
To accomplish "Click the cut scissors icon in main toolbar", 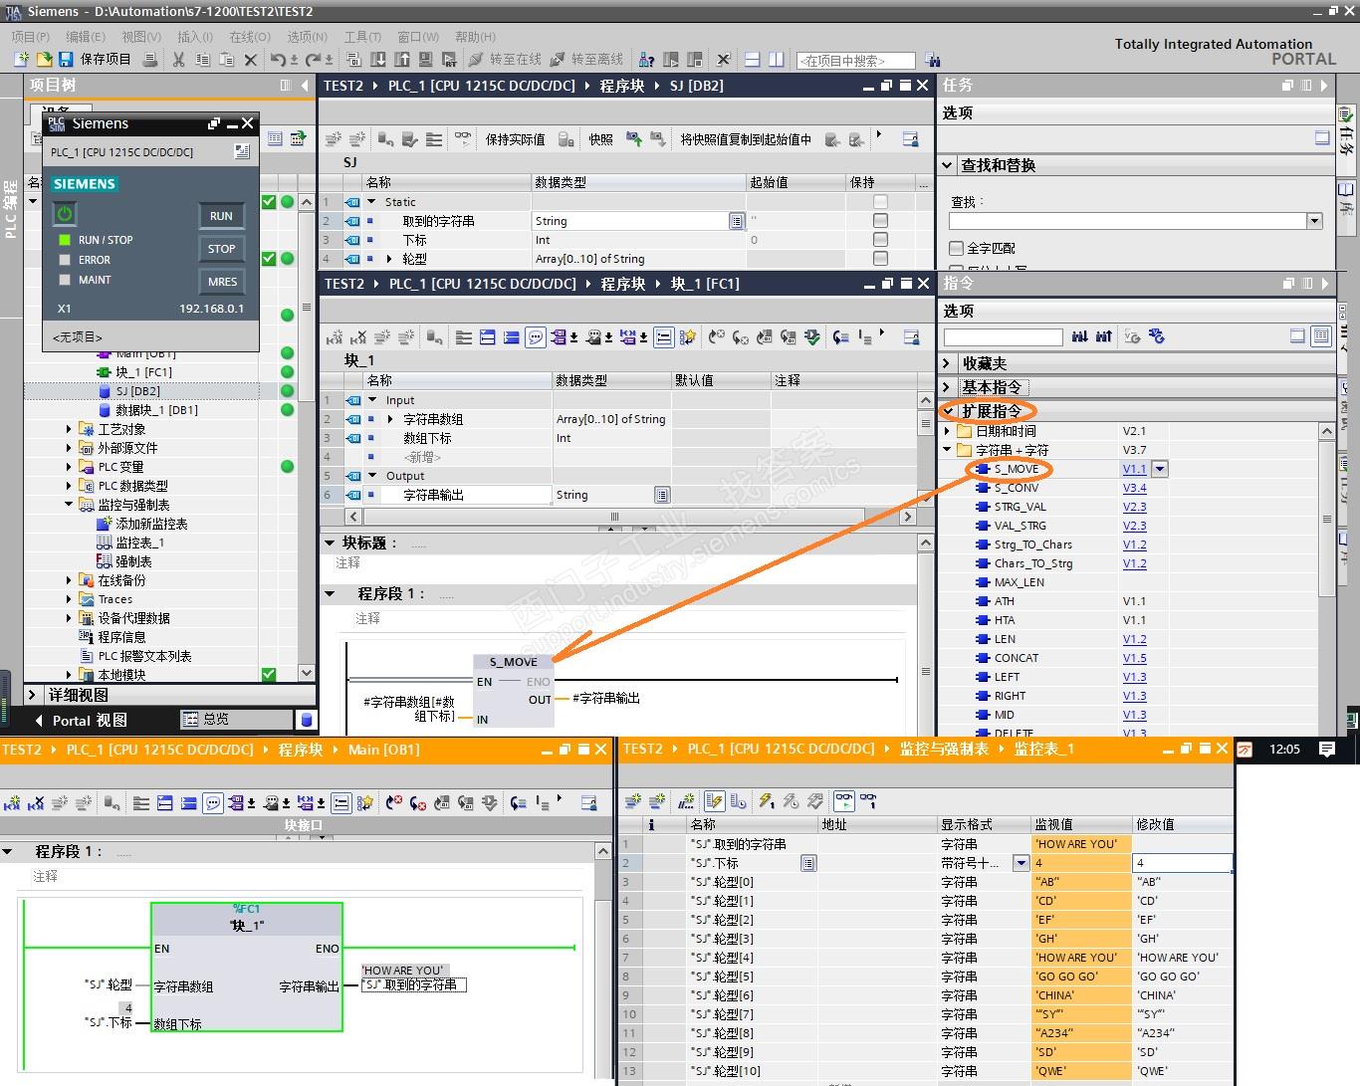I will click(x=179, y=60).
